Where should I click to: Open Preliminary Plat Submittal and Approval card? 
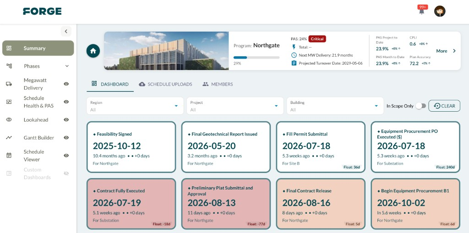tap(226, 204)
